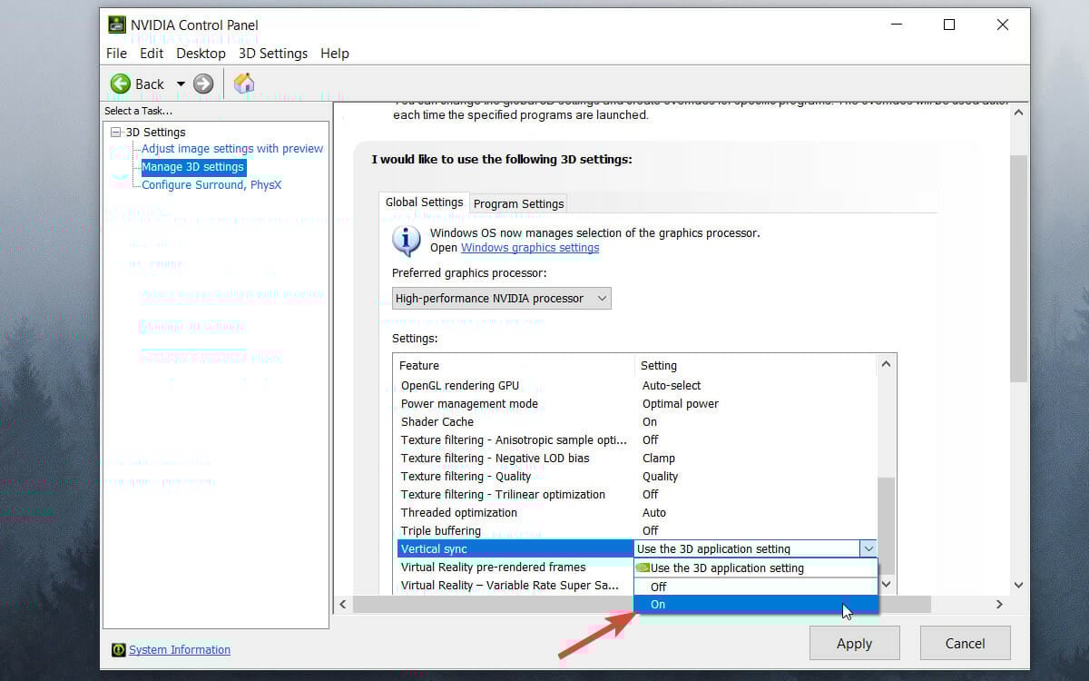
Task: Click the settings list scroll-up arrow
Action: click(887, 364)
